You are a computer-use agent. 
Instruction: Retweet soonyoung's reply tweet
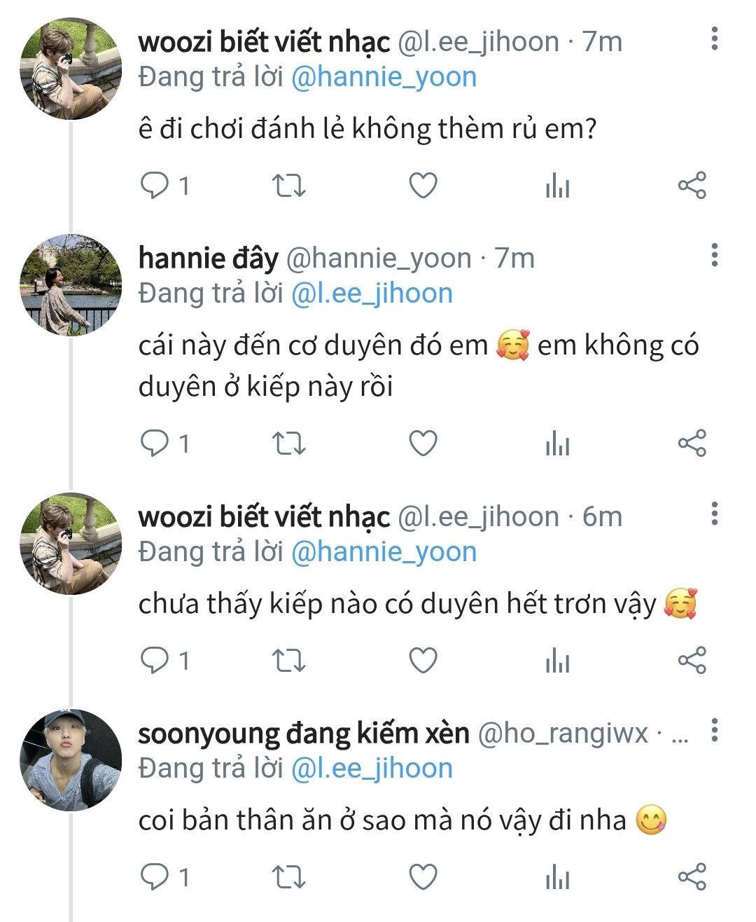288,876
